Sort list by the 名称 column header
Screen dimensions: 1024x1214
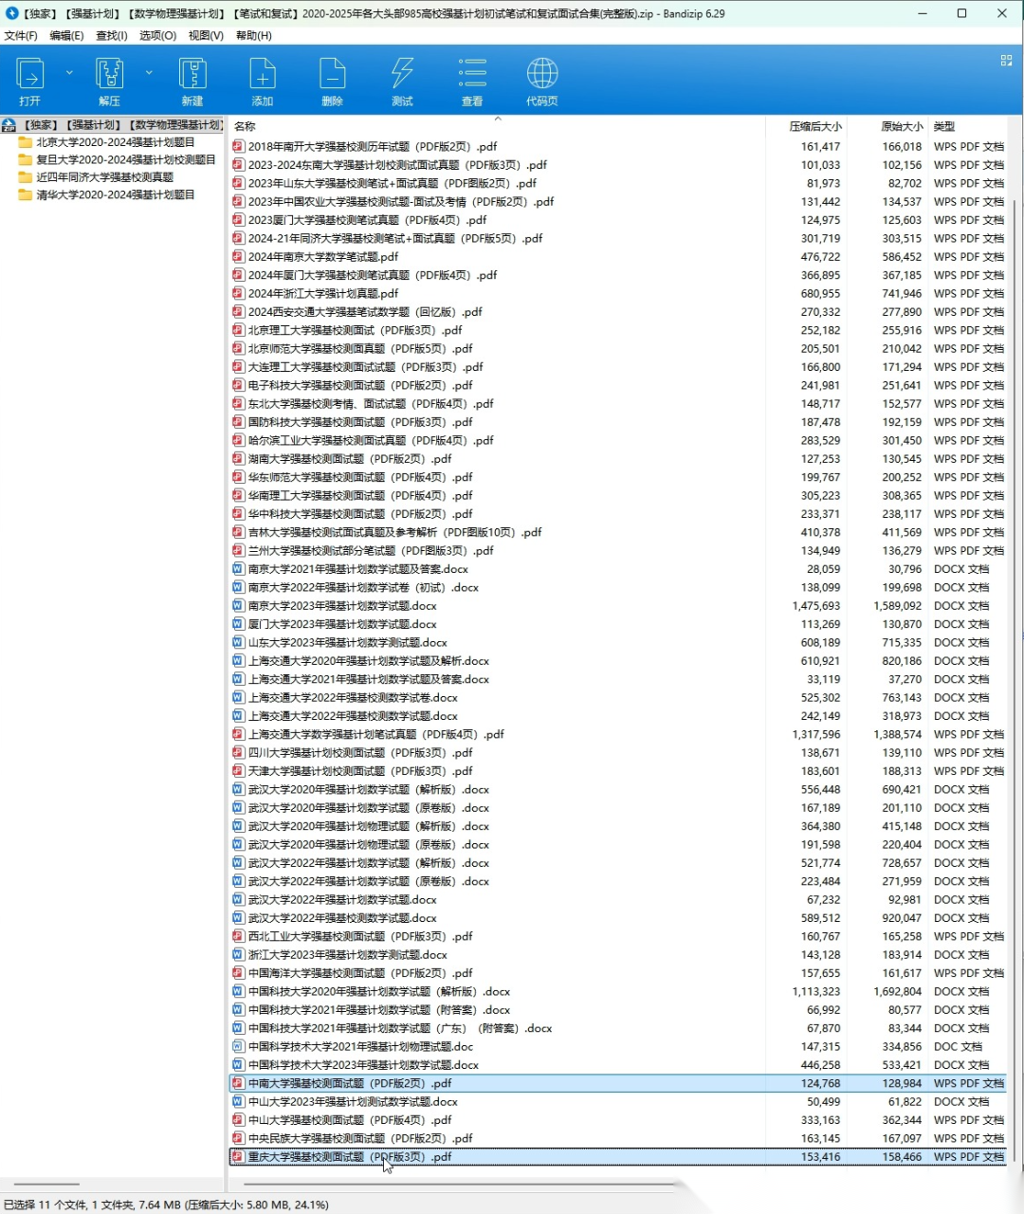(x=245, y=126)
